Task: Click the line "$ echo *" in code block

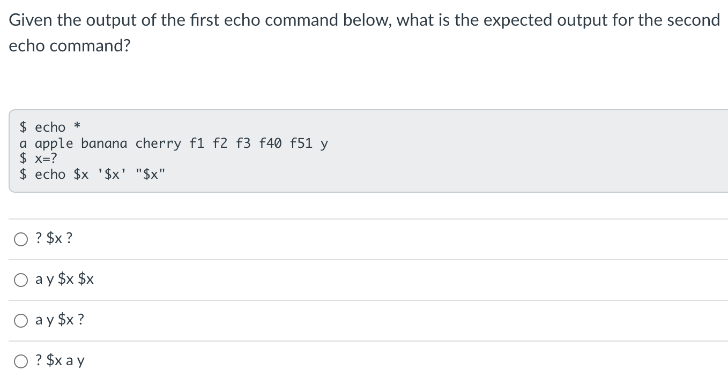Action: point(48,127)
